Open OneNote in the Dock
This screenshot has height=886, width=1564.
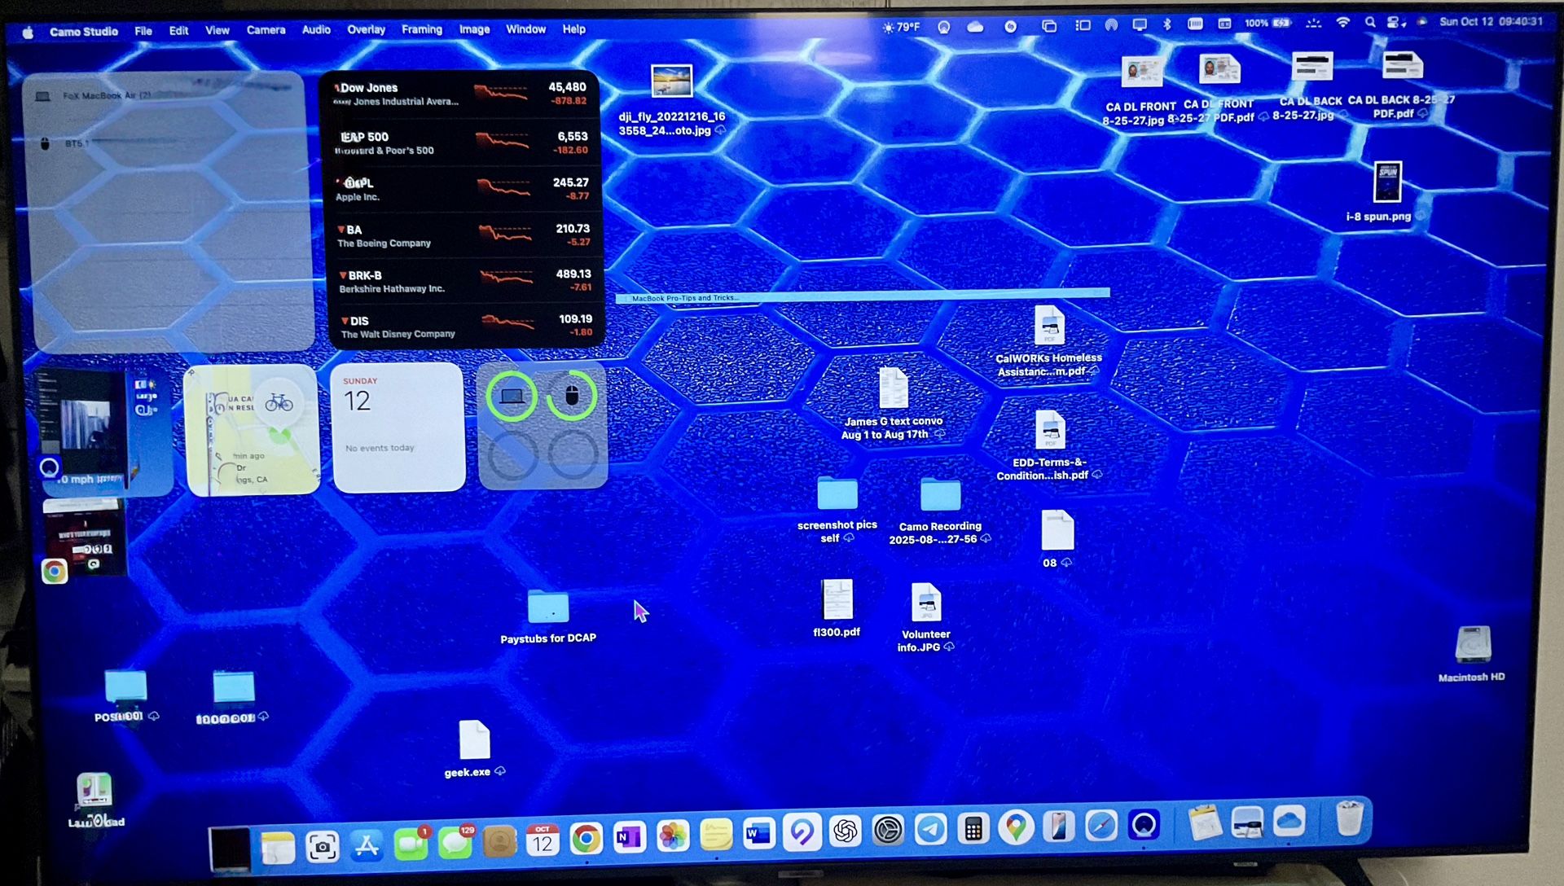[629, 837]
